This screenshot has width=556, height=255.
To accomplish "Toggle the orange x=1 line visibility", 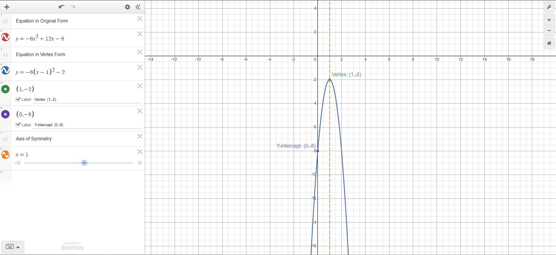I will [6, 155].
